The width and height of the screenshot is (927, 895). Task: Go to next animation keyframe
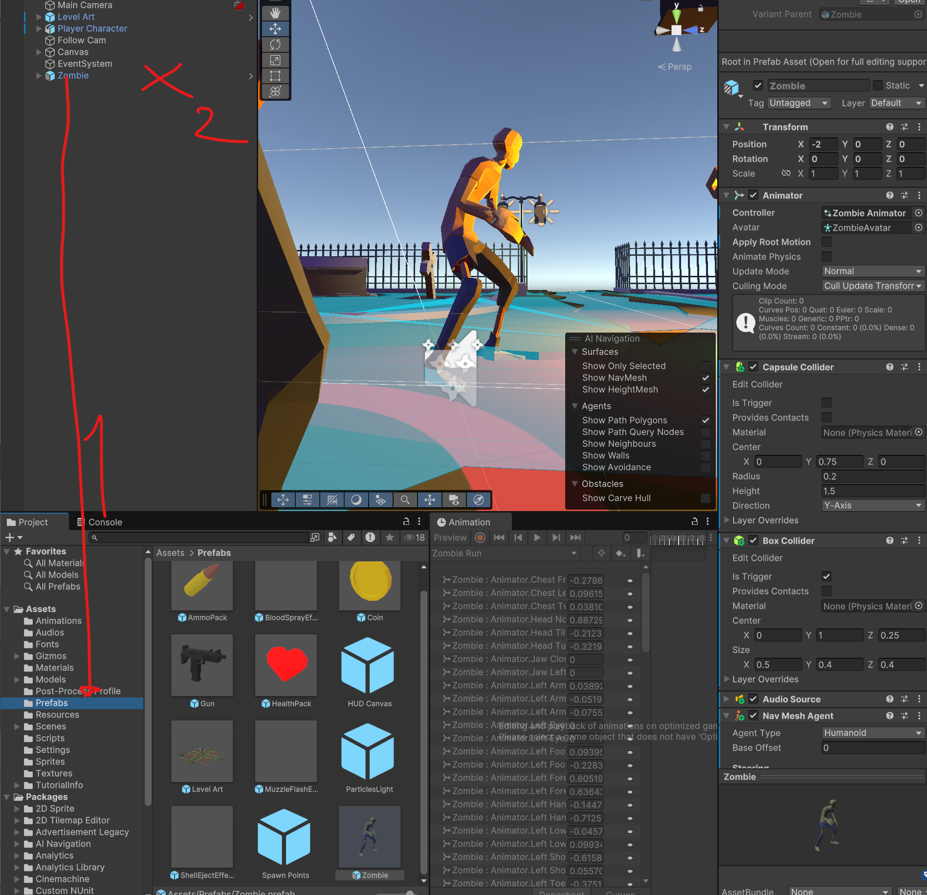[x=556, y=537]
